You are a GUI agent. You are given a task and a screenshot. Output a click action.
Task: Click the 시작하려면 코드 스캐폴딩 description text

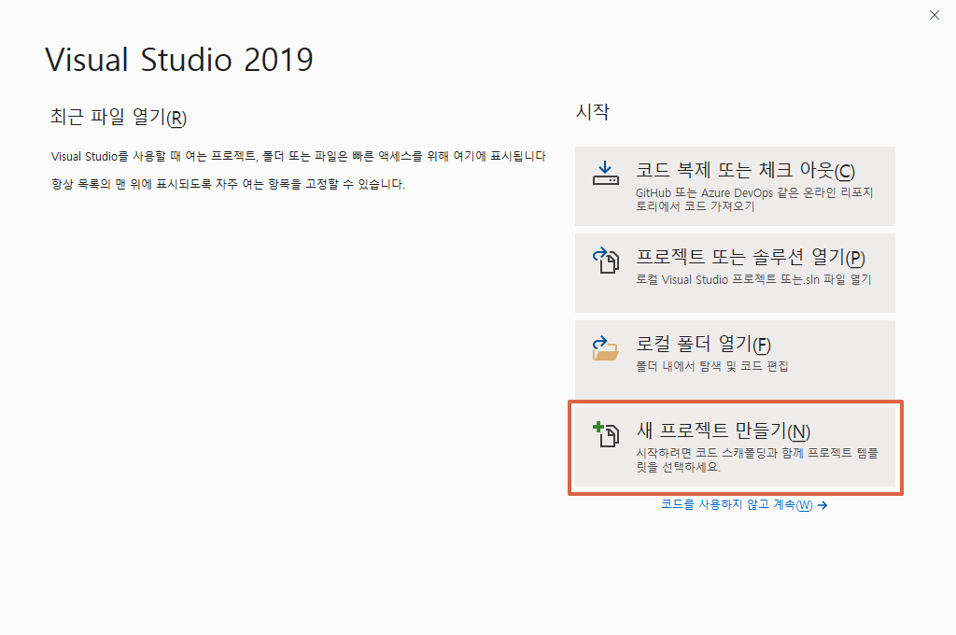(x=756, y=460)
